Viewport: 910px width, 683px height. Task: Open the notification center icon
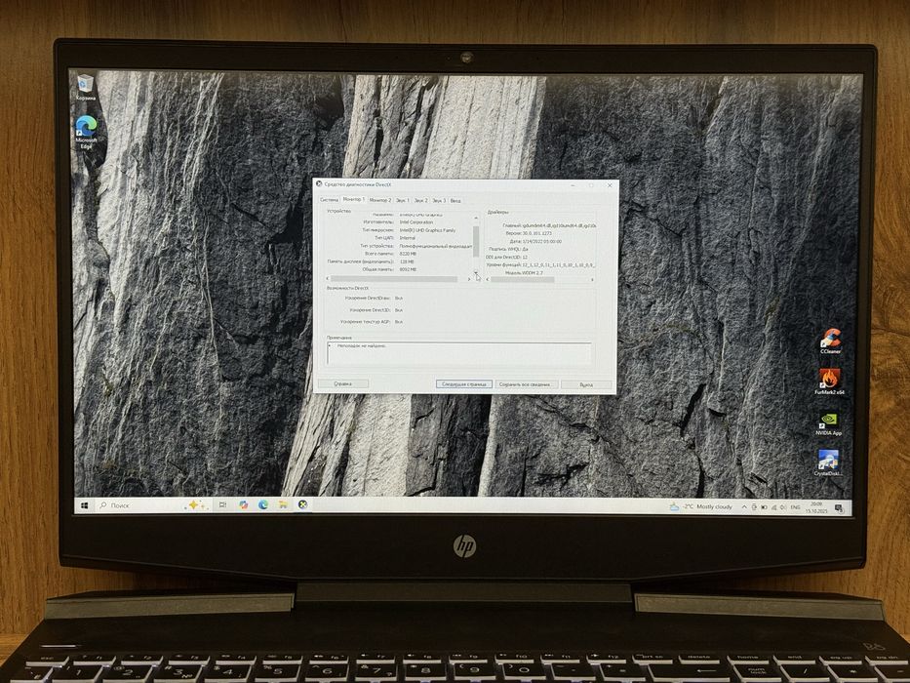pos(839,508)
